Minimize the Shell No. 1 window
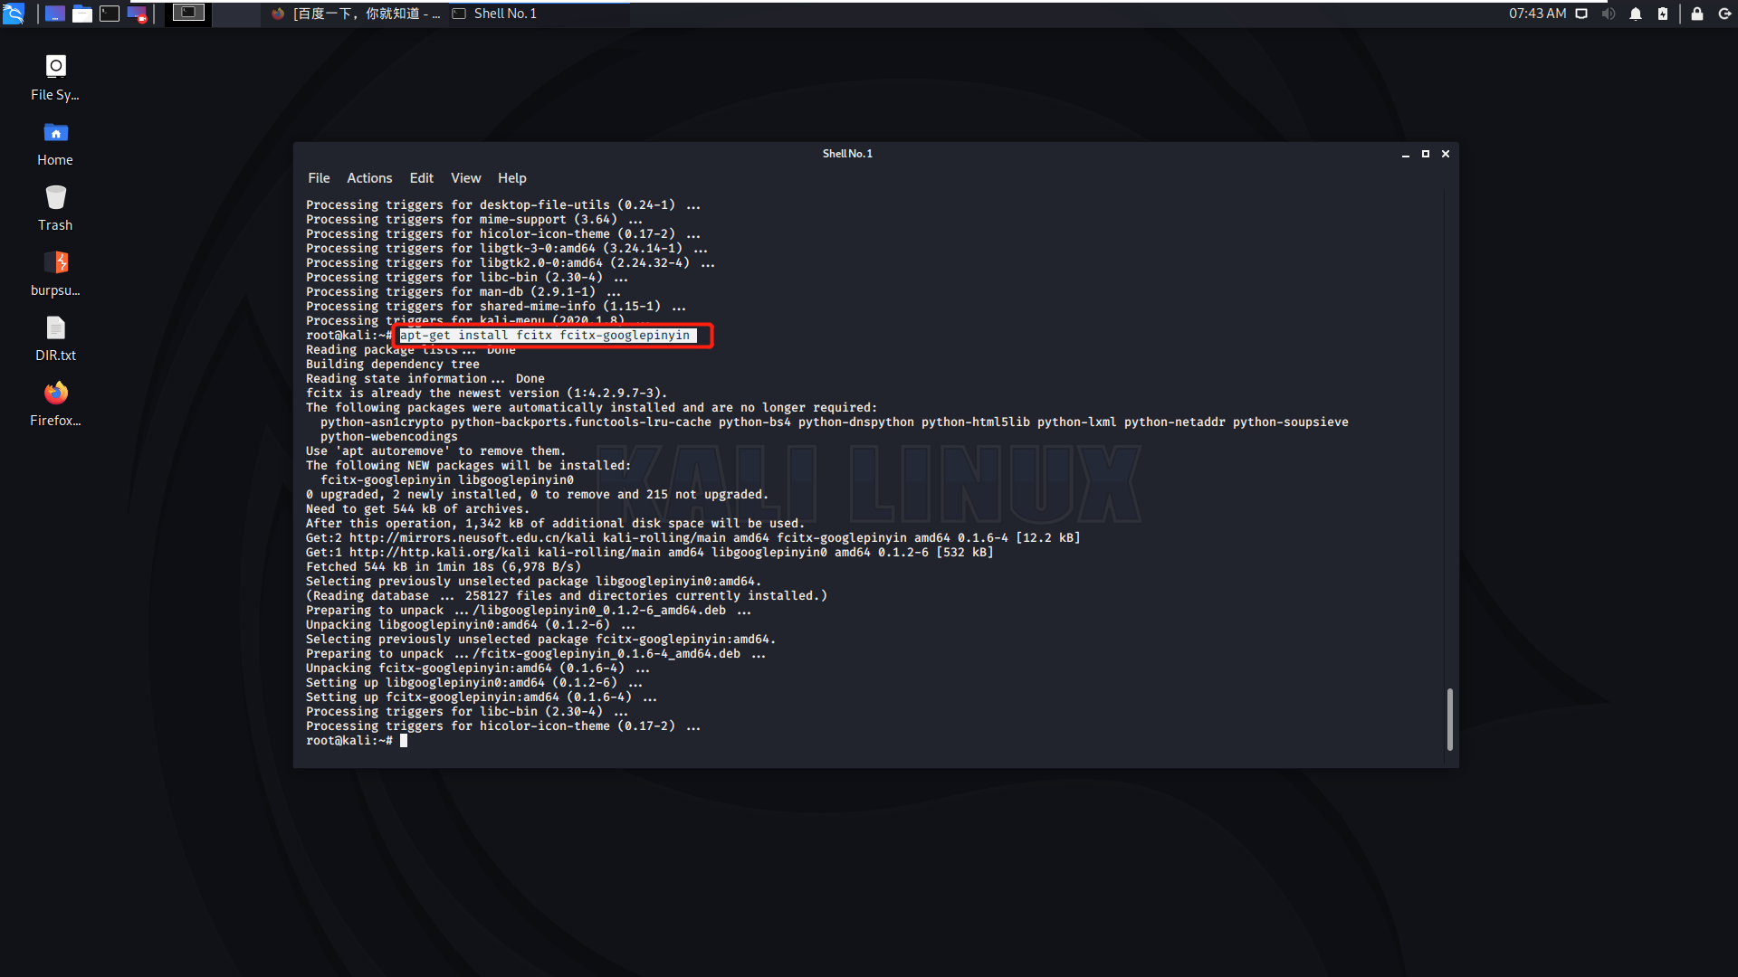This screenshot has height=977, width=1738. click(x=1406, y=154)
